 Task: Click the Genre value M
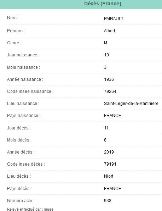pos(105,43)
